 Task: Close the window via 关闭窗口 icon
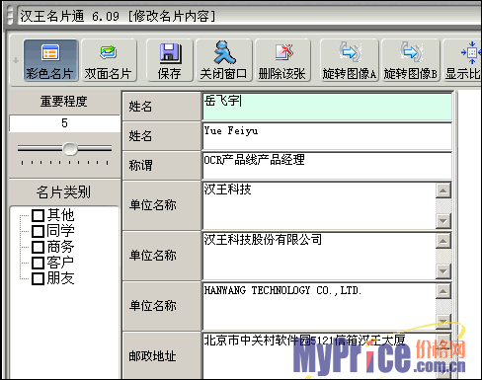[224, 60]
